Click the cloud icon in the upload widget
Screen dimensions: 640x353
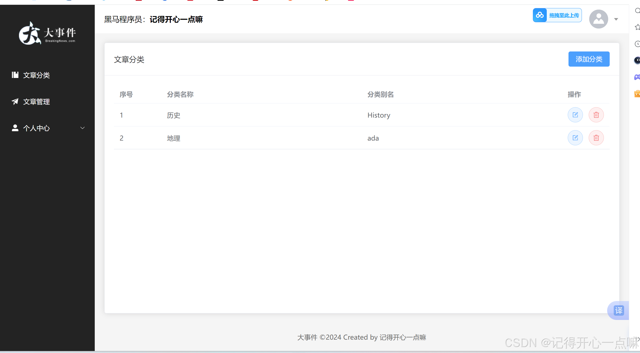click(x=540, y=15)
